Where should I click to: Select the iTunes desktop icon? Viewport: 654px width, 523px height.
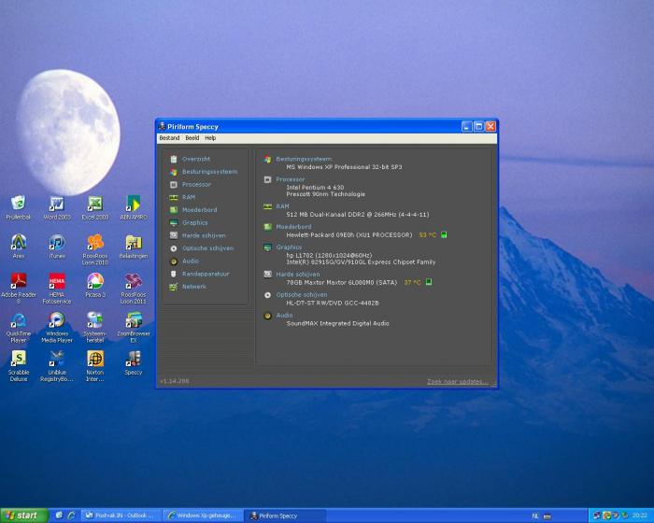click(57, 247)
